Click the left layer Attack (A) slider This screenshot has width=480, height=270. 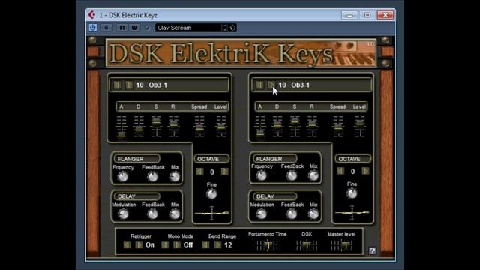coord(121,127)
